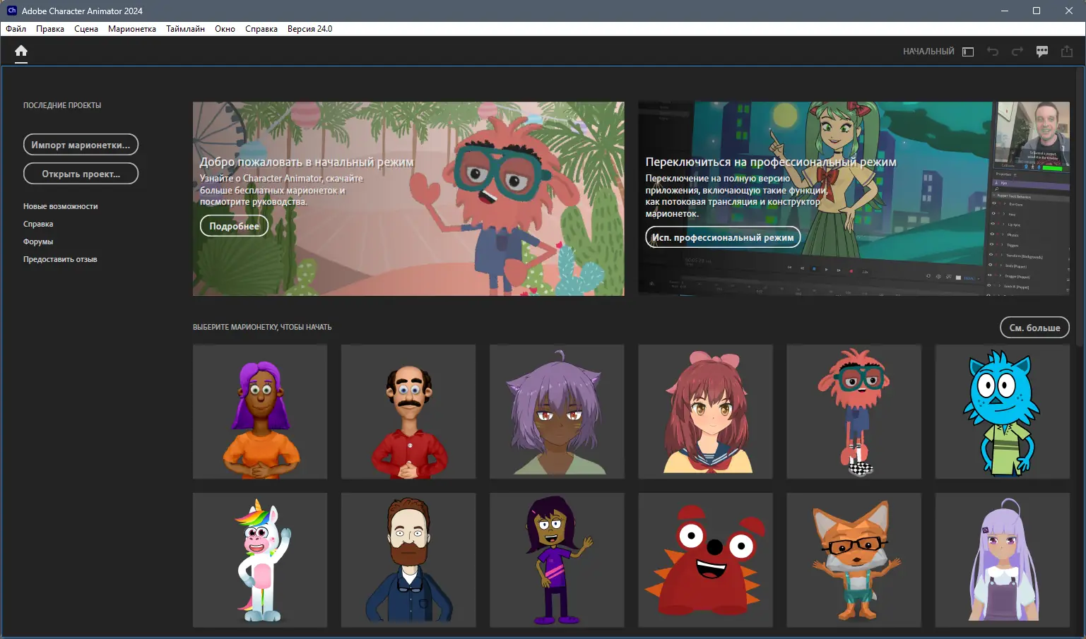Viewport: 1086px width, 639px height.
Task: Click the ПОСЛЕДНИЕ ПРОЕКТЫ heading
Action: (62, 105)
